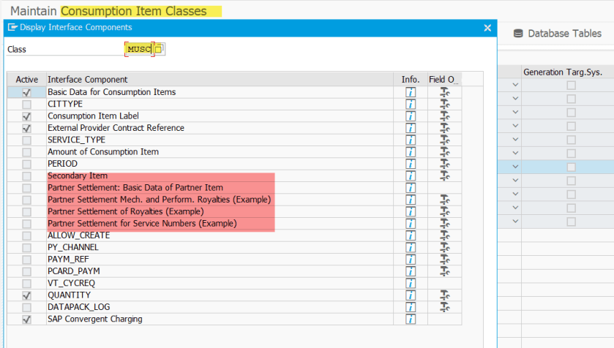614x348 pixels.
Task: Toggle Active for SAP Convergent Charging
Action: click(26, 319)
